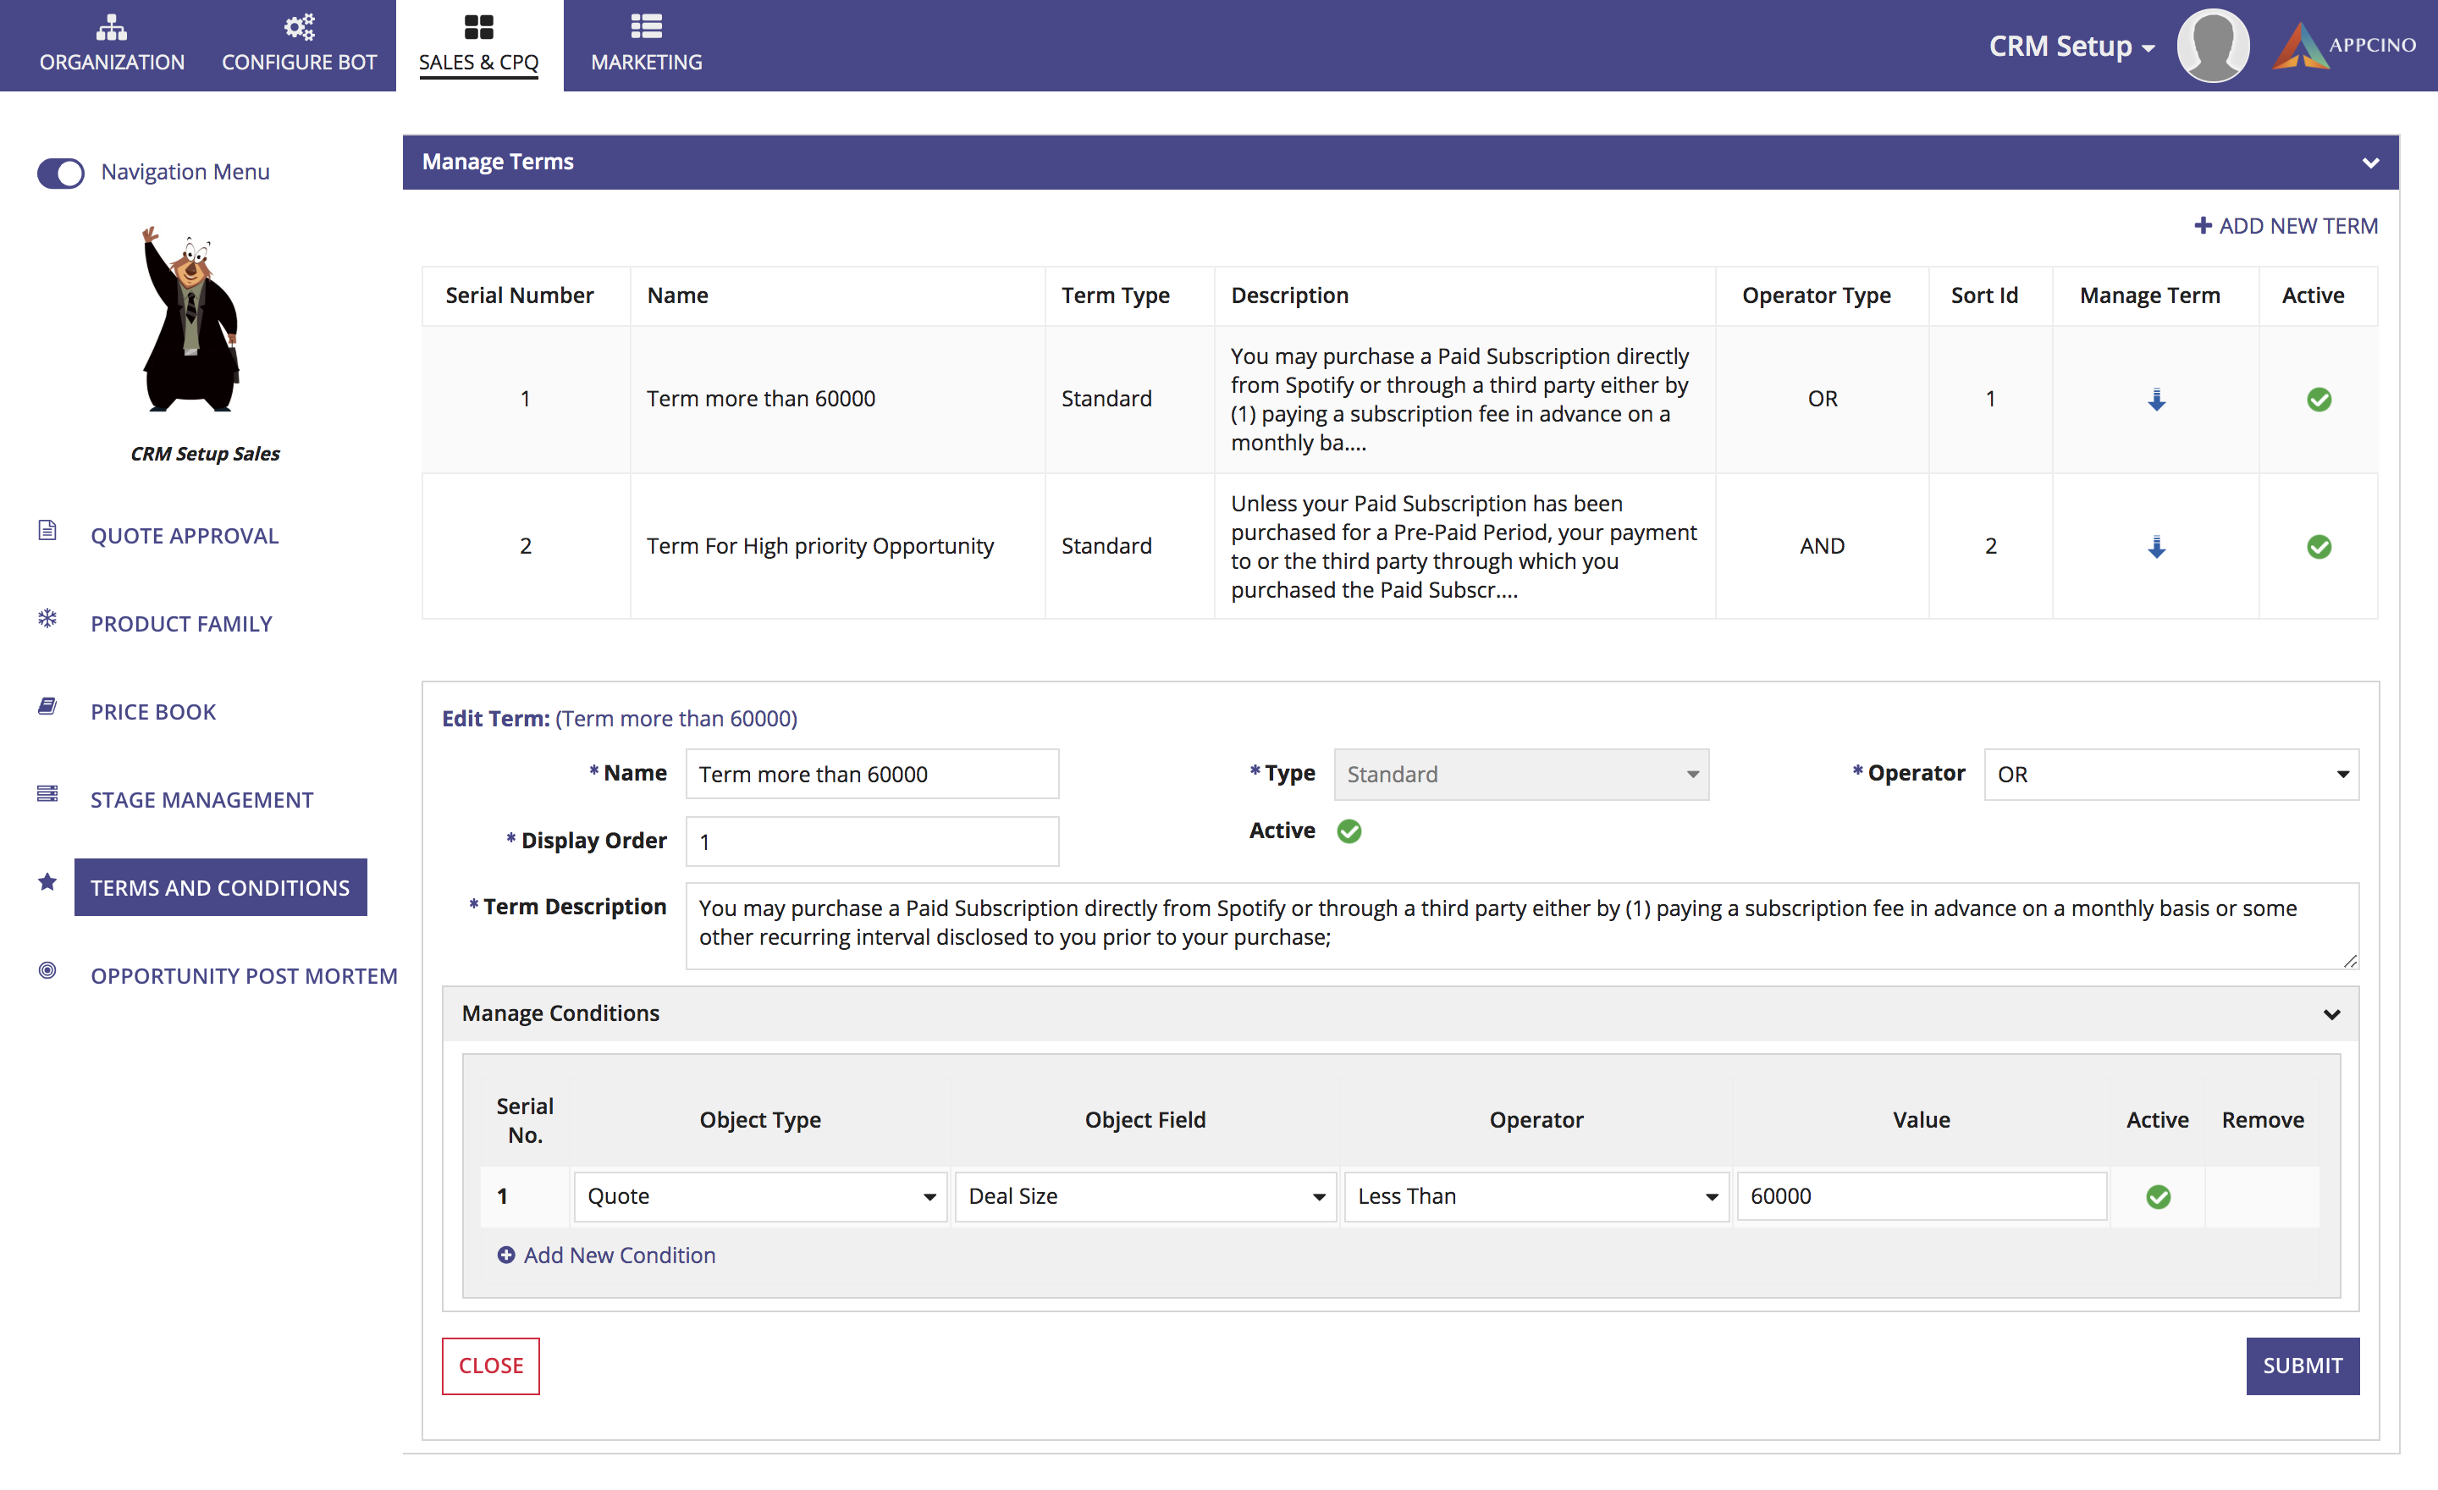
Task: Select the Sales & CPQ tab
Action: coord(479,46)
